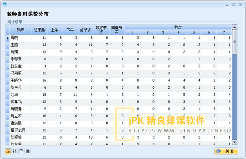Click period 2 column header
The image size is (246, 159).
148,32
